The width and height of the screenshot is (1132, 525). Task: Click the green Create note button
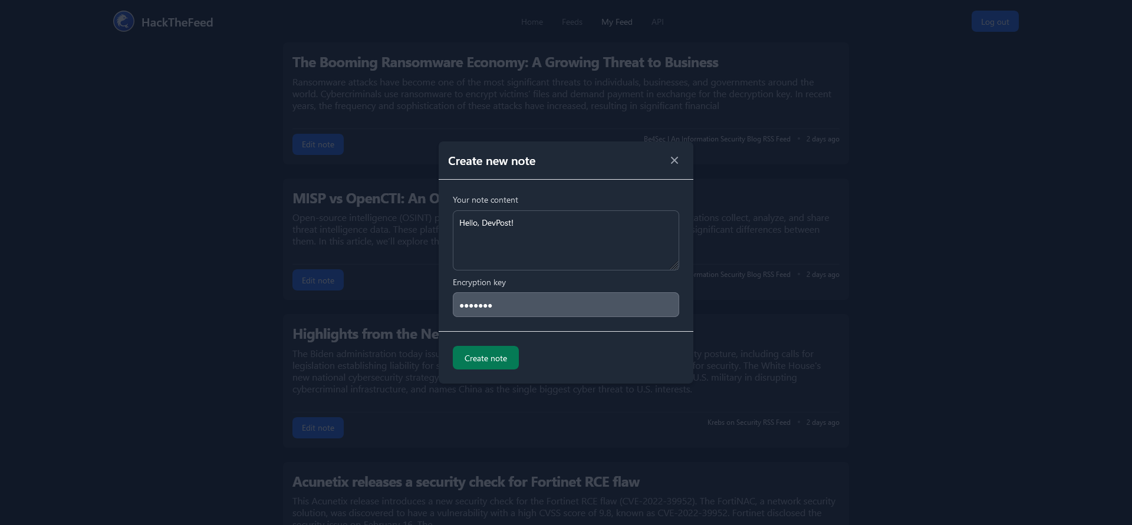pos(485,358)
